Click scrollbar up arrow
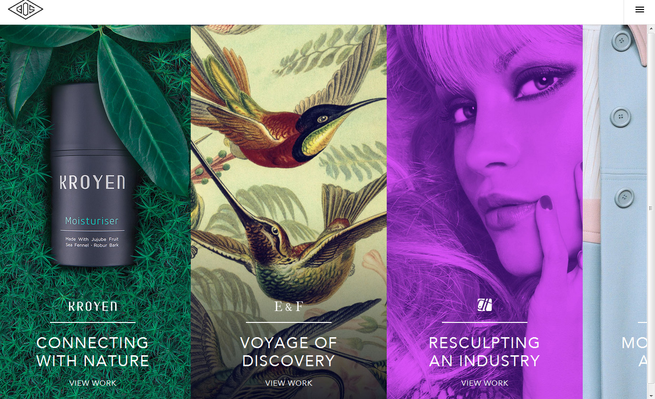Viewport: 655px width, 399px height. pos(651,29)
